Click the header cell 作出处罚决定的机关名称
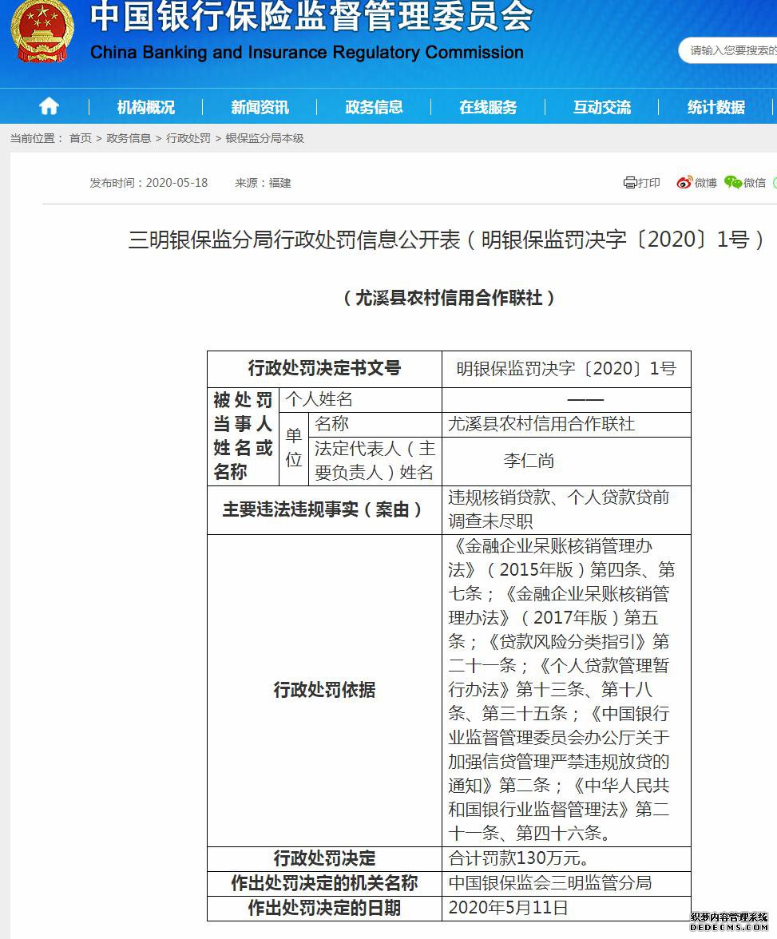777x939 pixels. pyautogui.click(x=324, y=883)
